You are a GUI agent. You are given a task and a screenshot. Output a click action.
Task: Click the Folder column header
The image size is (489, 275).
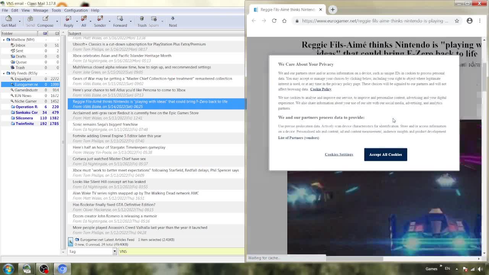click(19, 33)
